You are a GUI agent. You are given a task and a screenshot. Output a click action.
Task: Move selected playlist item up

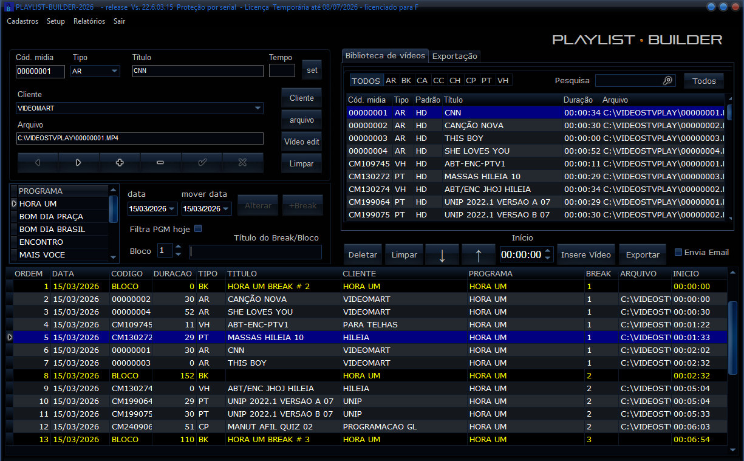tap(478, 255)
